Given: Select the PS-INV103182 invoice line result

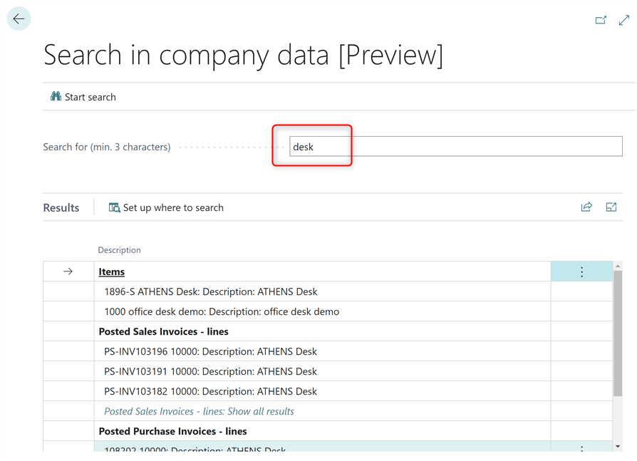Looking at the screenshot, I should point(210,391).
